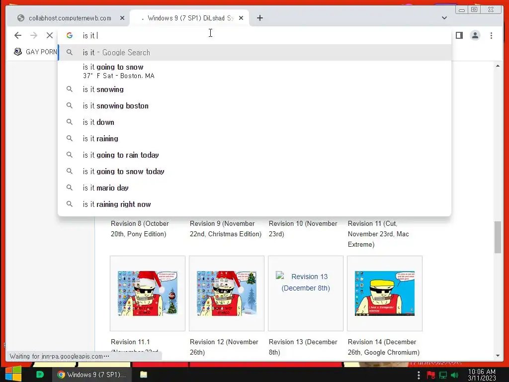Click the network tray icon
This screenshot has height=382, width=509.
tap(443, 375)
